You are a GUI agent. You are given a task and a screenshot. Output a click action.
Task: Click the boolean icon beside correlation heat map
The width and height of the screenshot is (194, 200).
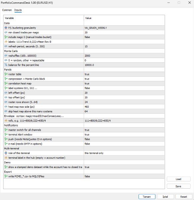[6, 83]
